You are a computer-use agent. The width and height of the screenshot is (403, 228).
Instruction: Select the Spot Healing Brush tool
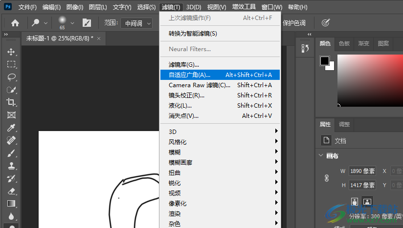click(11, 140)
